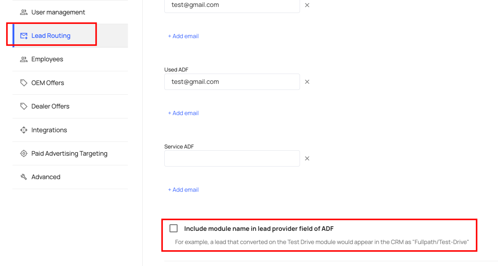The image size is (498, 266).
Task: Go to Paid Advertising Targeting section
Action: (x=69, y=154)
